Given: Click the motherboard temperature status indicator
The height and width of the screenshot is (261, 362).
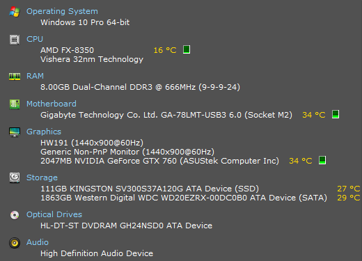Looking at the screenshot, I should (x=336, y=114).
